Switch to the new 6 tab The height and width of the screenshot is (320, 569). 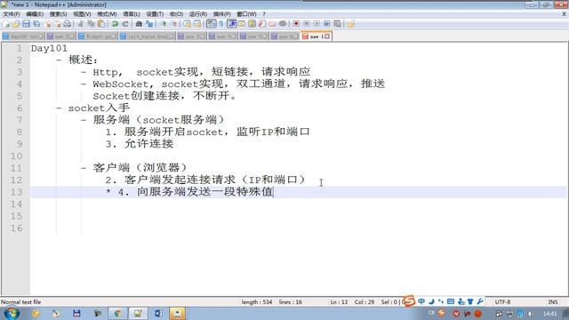[x=284, y=36]
